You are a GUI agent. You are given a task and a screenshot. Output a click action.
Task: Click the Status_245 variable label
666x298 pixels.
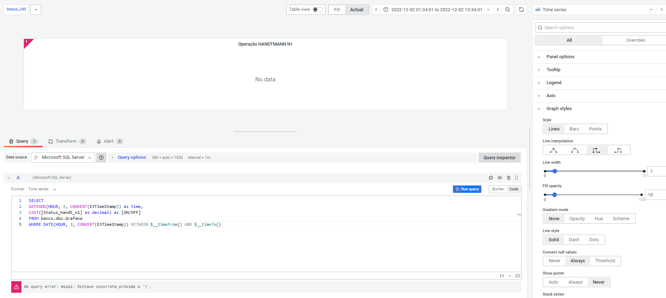(16, 9)
